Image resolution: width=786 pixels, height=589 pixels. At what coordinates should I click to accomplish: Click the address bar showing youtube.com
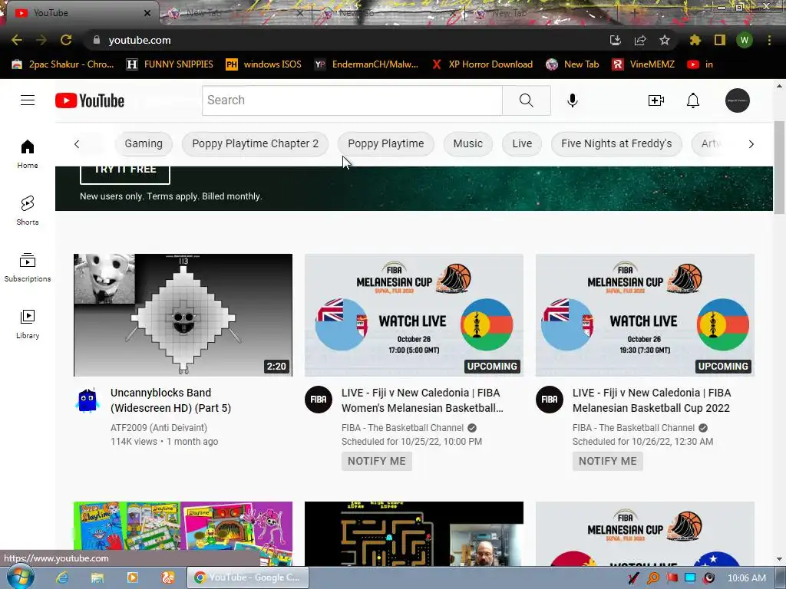click(x=346, y=40)
